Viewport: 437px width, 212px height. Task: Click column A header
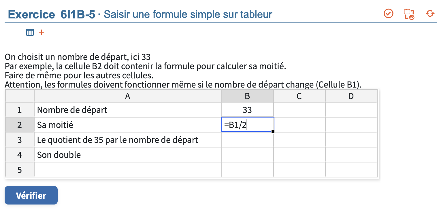128,96
